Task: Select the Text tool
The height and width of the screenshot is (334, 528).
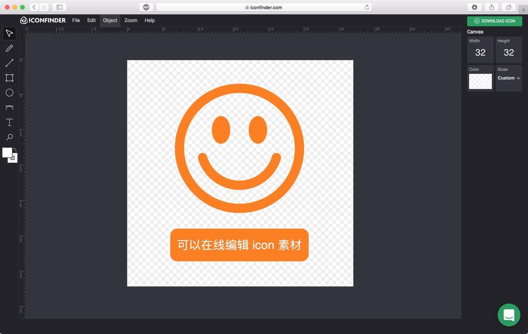Action: (9, 122)
